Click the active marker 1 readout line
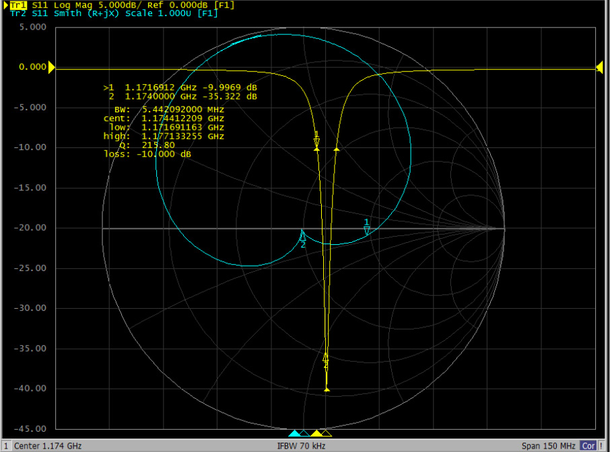 [180, 88]
